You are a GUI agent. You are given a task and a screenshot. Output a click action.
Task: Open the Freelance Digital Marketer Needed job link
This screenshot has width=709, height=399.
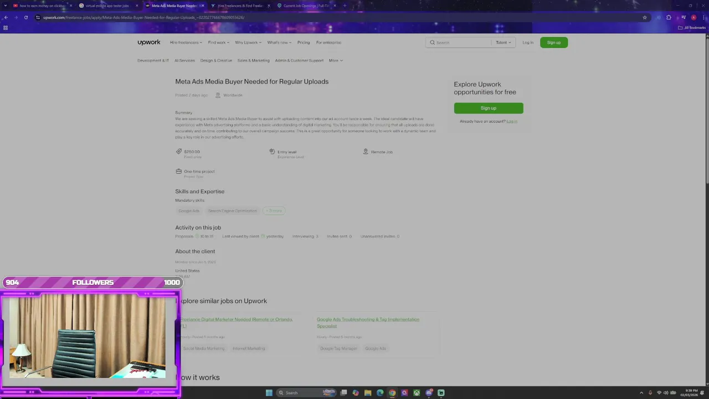(x=237, y=323)
